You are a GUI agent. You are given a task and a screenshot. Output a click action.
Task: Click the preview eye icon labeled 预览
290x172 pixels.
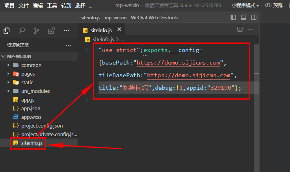[274, 6]
